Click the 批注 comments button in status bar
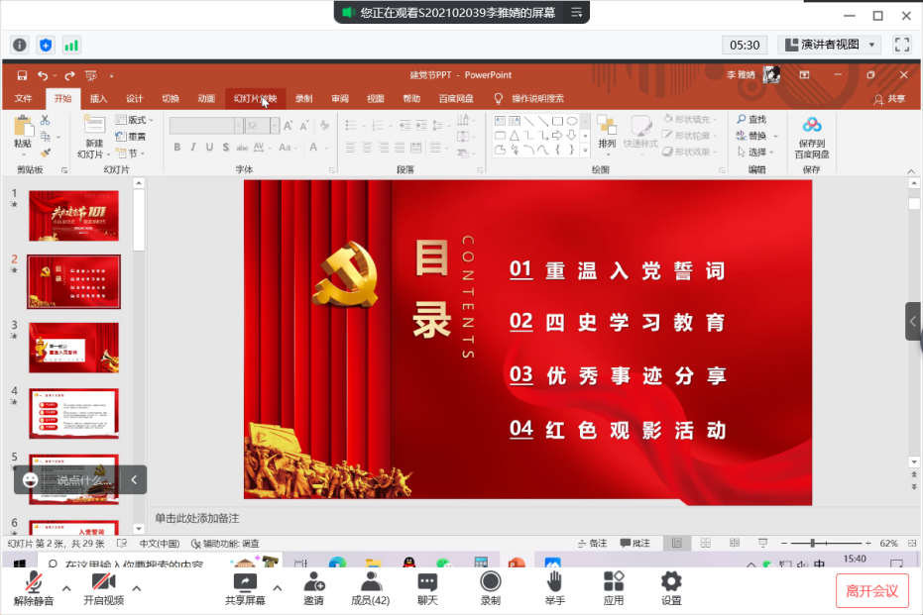 pos(635,544)
